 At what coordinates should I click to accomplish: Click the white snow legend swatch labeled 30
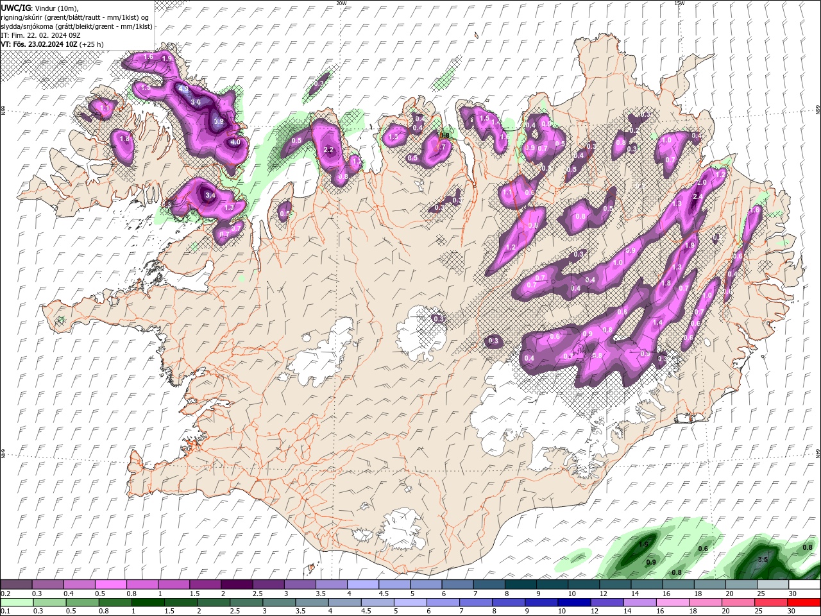point(804,585)
